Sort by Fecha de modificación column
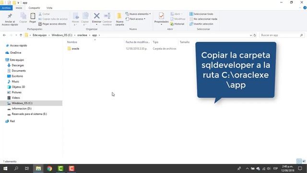Image resolution: width=307 pixels, height=173 pixels. [x=138, y=42]
